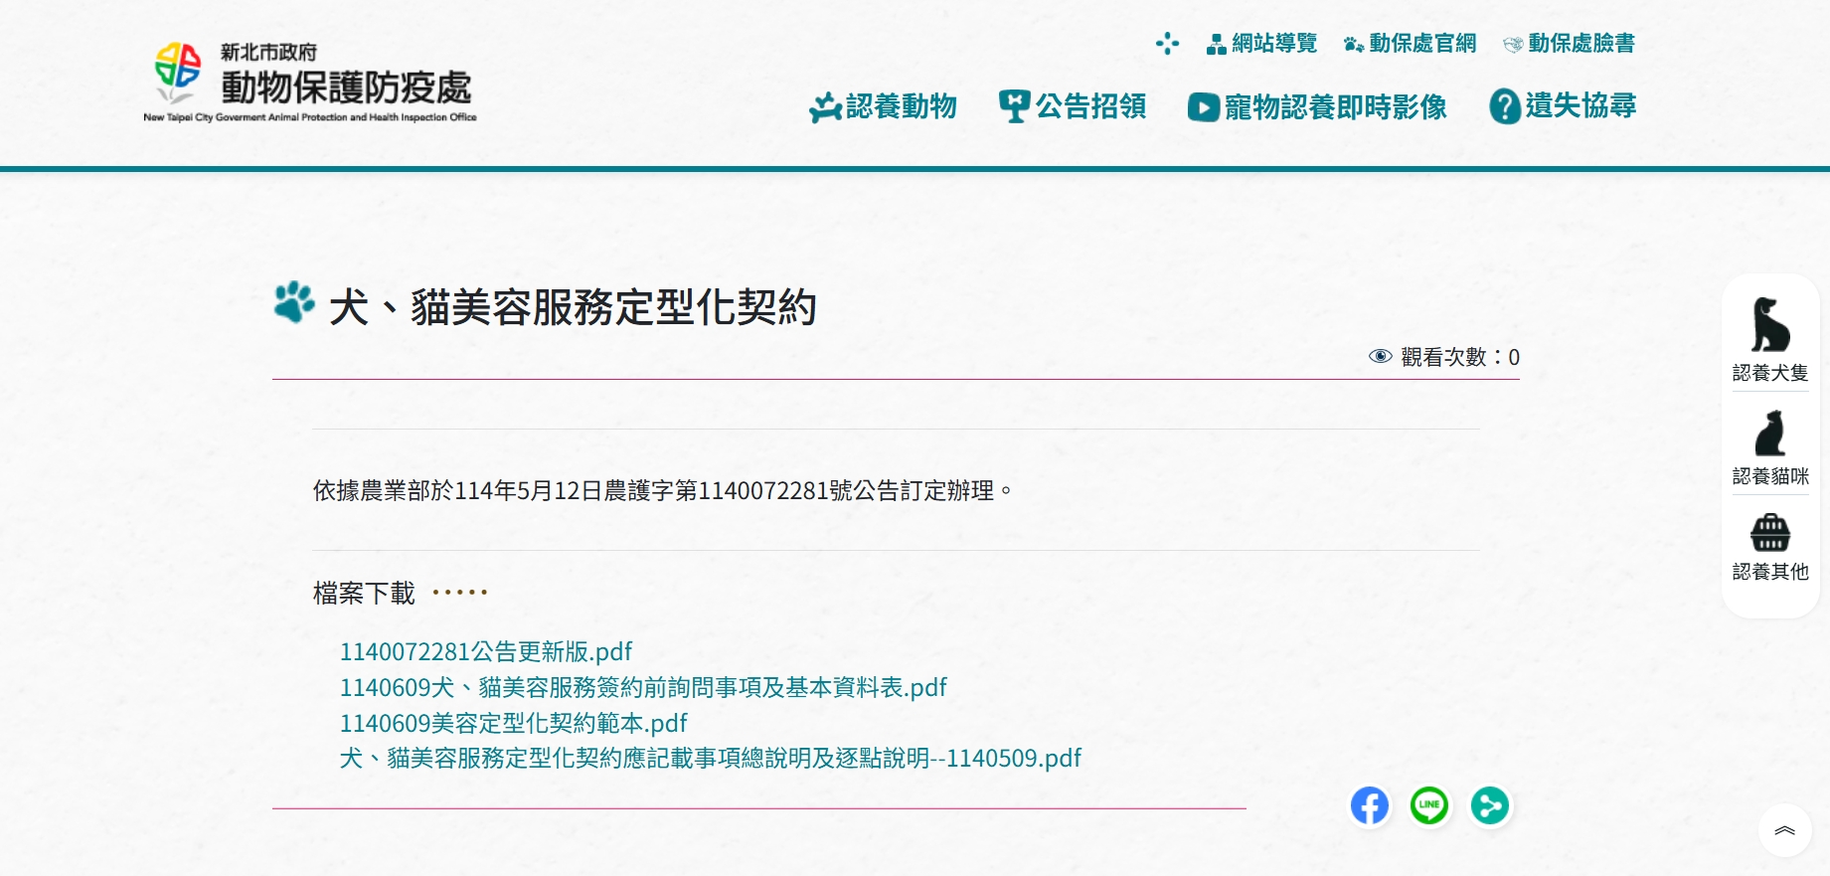Download 1140072281公告更新版.pdf
Viewport: 1830px width, 876px height.
(486, 651)
